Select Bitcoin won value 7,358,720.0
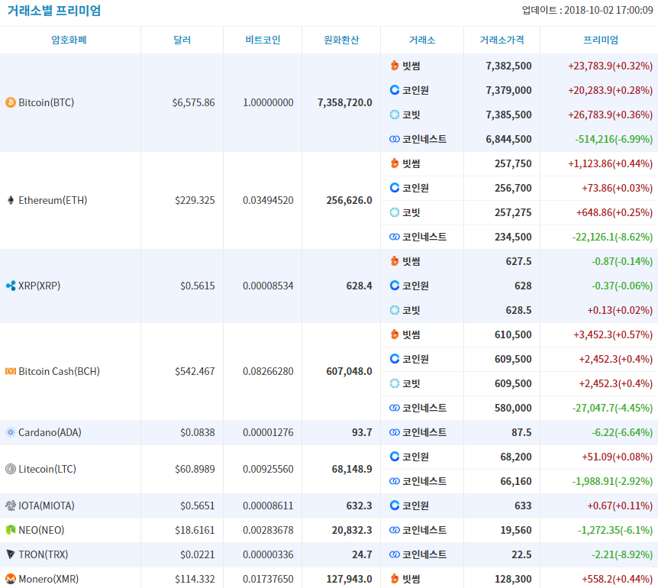Viewport: 658px width, 588px height. [345, 102]
